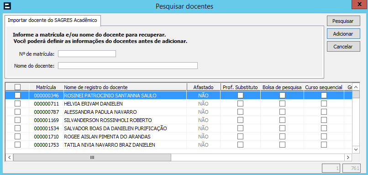
Task: Check the row checkbox for SALVADOR BOAS DA DANIELEN PURIFICAÇÃO
Action: pos(18,128)
